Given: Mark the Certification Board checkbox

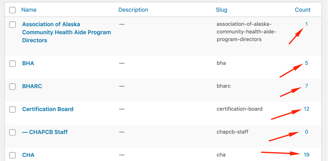Looking at the screenshot, I should (x=12, y=109).
